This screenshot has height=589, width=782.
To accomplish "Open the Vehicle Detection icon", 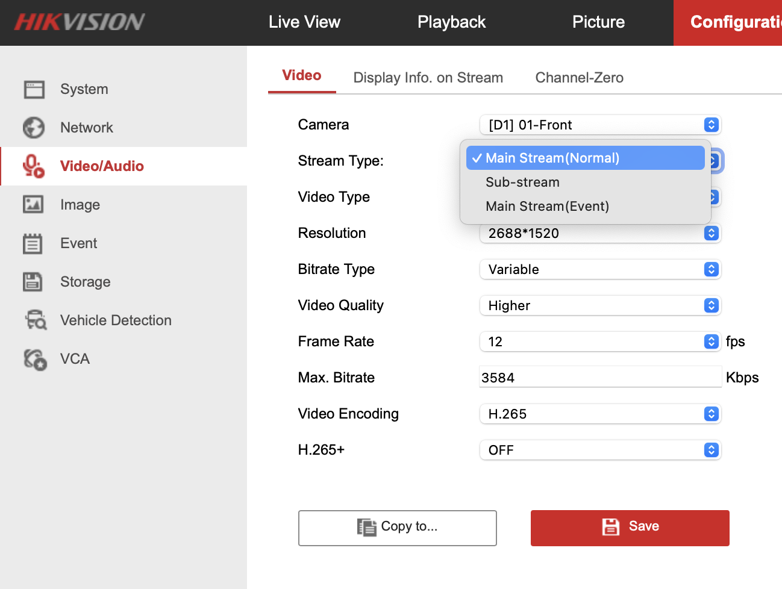I will coord(34,320).
